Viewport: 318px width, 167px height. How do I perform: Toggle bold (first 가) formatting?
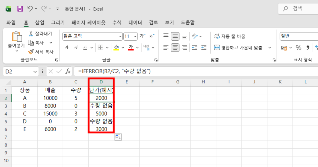(67, 48)
